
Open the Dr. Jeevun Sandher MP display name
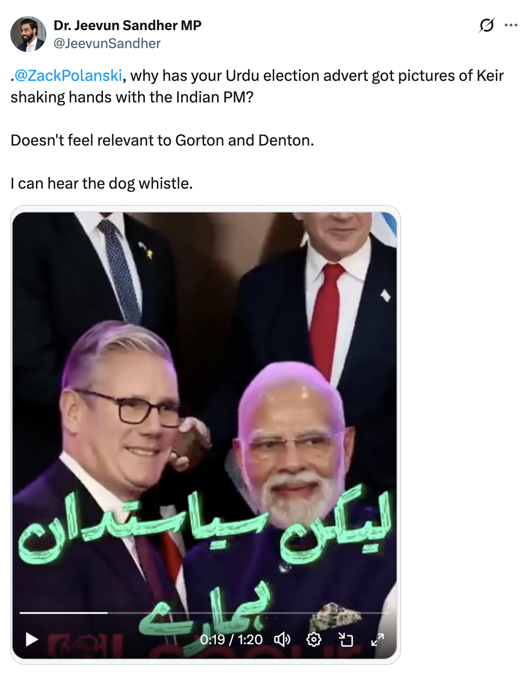pos(128,25)
